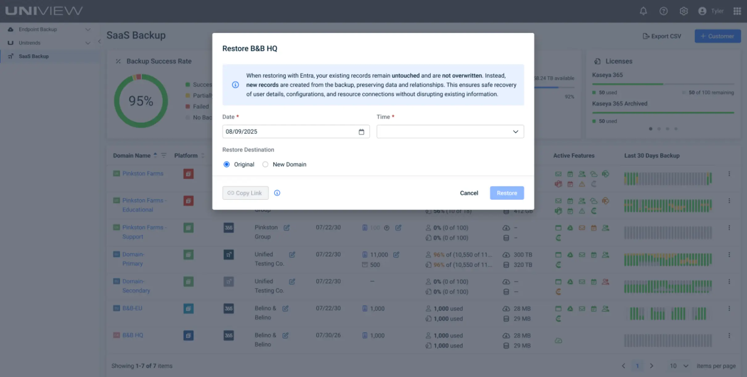Sort the Platform column
This screenshot has height=377, width=747.
[x=202, y=155]
